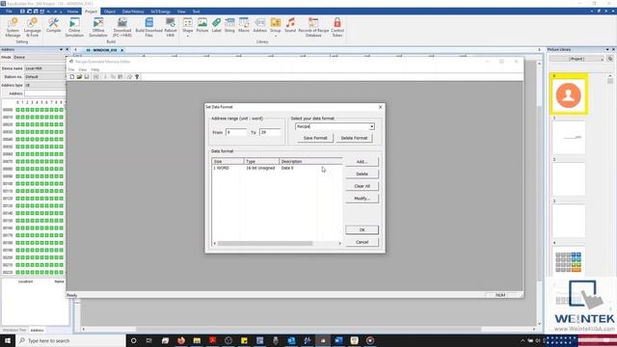This screenshot has width=617, height=347.
Task: Select the 1 WORD data format row
Action: pyautogui.click(x=277, y=168)
